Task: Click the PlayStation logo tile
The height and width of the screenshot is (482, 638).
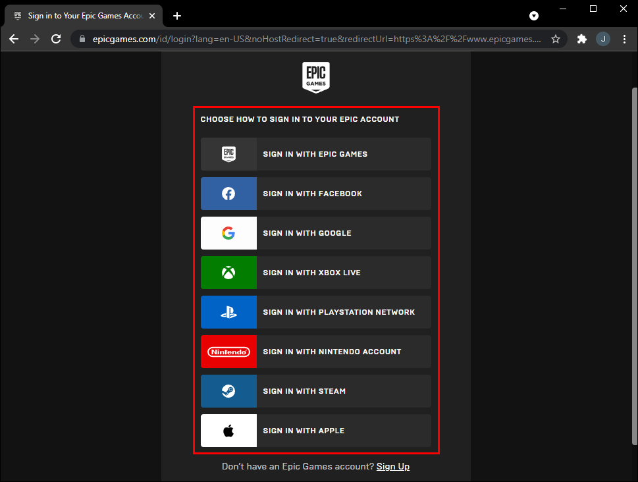Action: 228,312
